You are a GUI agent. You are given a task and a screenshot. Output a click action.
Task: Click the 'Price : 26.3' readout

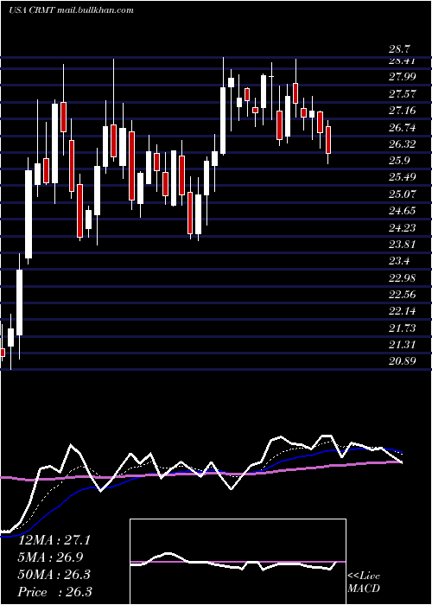coord(55,591)
